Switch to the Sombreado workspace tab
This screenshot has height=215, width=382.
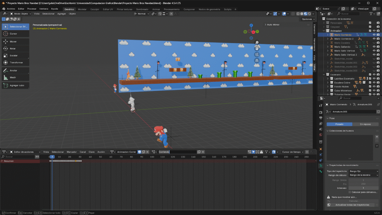tap(141, 9)
